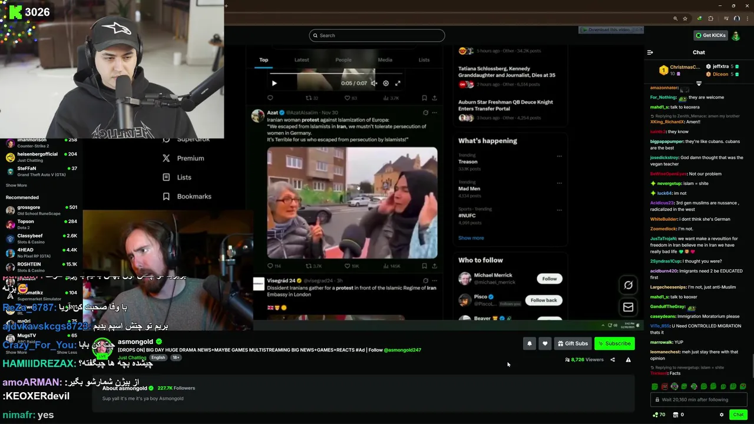Click the notification bell for asmongold
The height and width of the screenshot is (424, 754).
pyautogui.click(x=529, y=343)
